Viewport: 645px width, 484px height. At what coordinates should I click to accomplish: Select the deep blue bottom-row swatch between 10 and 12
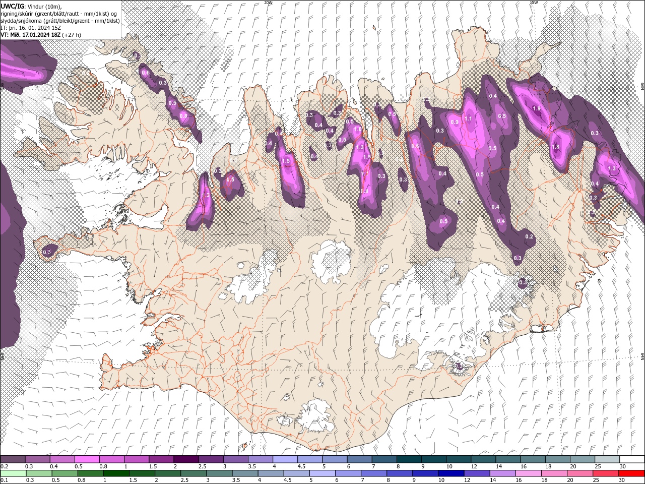coord(451,473)
